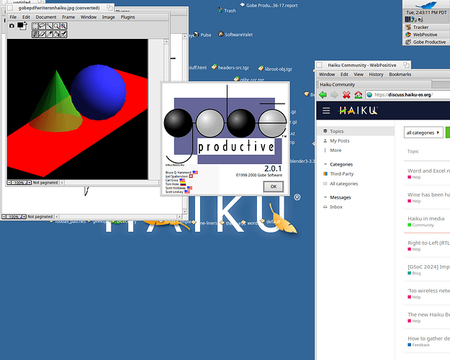Open the Third-Party category
Image resolution: width=450 pixels, height=360 pixels.
point(341,174)
